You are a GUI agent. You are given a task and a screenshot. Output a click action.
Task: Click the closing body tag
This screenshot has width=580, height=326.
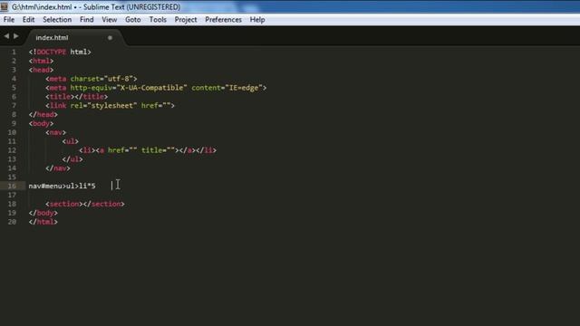[43, 213]
